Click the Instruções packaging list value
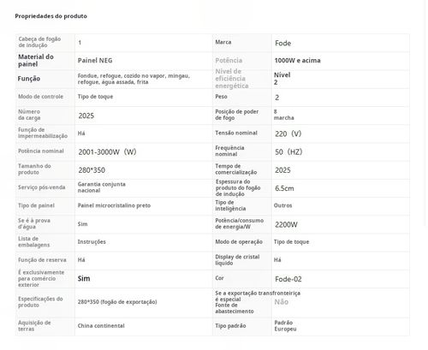 92,242
